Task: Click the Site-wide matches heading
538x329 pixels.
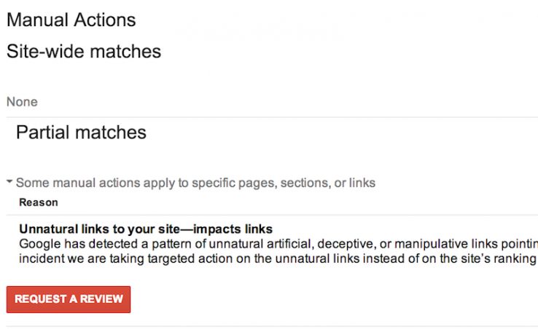Action: coord(84,52)
